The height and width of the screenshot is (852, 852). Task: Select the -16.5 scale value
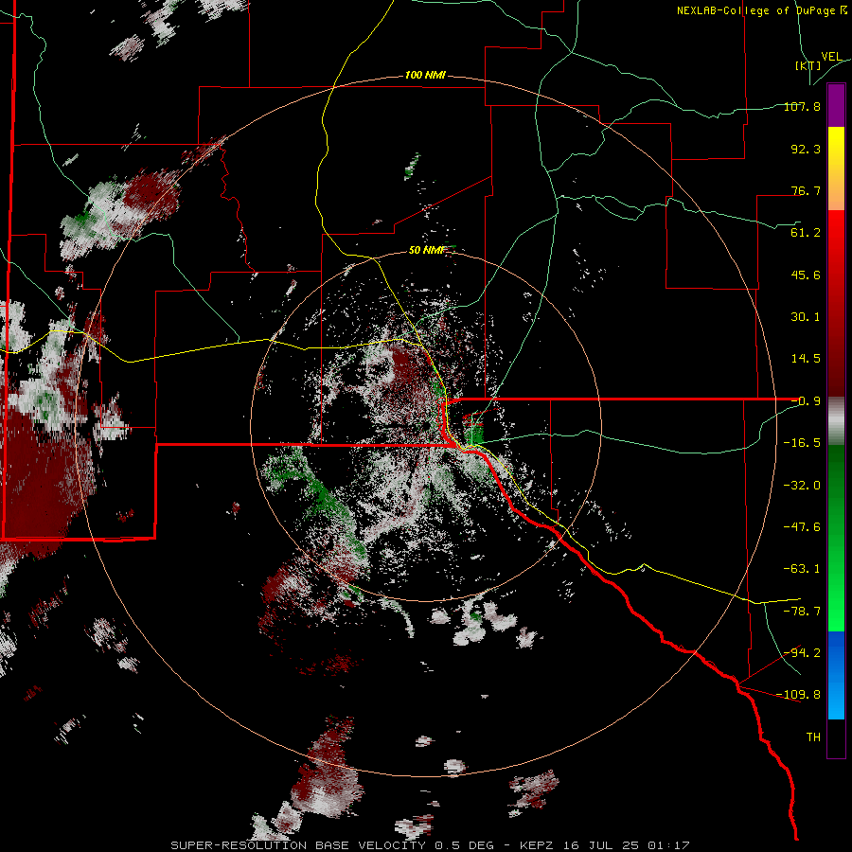802,443
